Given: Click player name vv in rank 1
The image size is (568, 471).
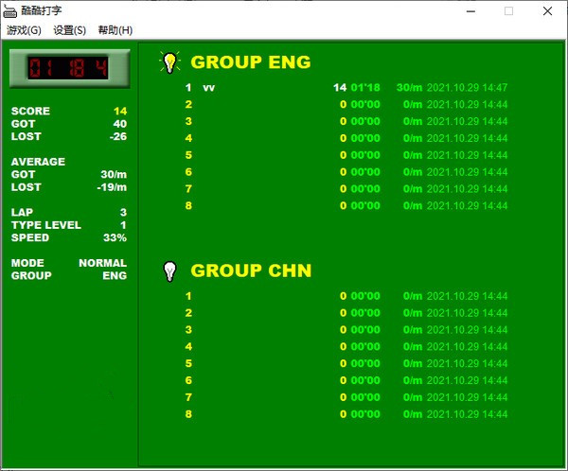Looking at the screenshot, I should click(x=208, y=88).
